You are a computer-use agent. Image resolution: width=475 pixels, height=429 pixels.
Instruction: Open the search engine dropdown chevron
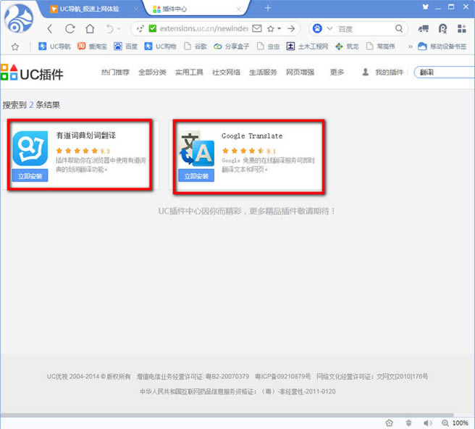point(329,29)
